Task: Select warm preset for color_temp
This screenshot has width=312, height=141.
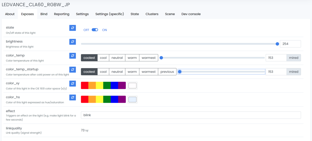Action: click(132, 58)
